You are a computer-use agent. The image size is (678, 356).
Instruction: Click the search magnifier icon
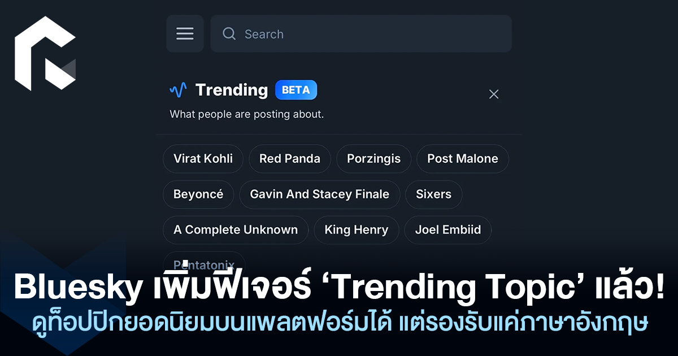[x=229, y=34]
